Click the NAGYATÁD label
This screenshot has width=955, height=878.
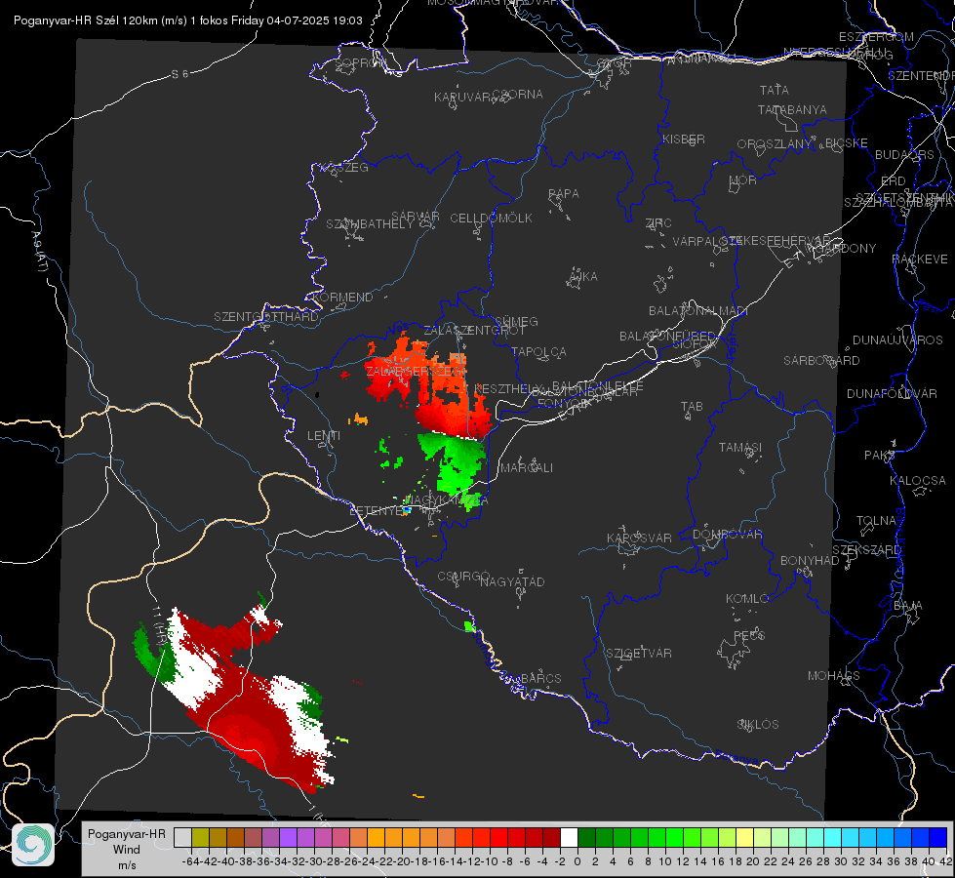tap(512, 581)
